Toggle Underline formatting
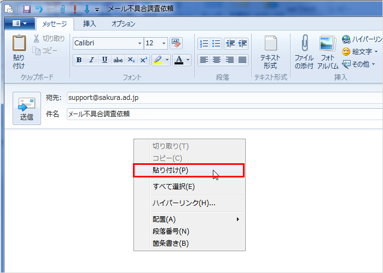 [104, 60]
